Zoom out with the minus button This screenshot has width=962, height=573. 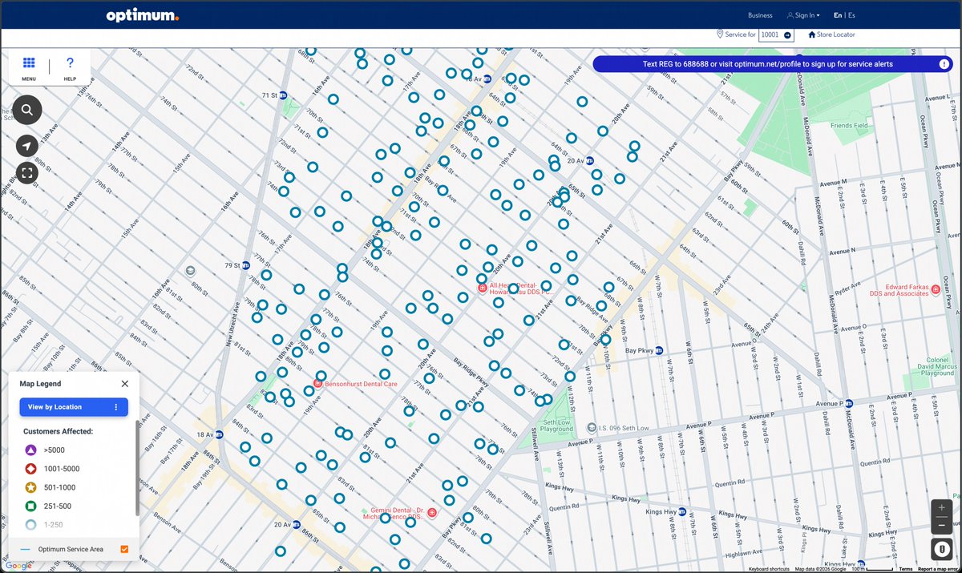tap(941, 526)
